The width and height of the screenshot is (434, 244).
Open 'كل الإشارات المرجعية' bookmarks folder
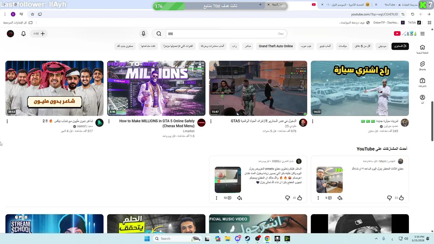tap(18, 23)
